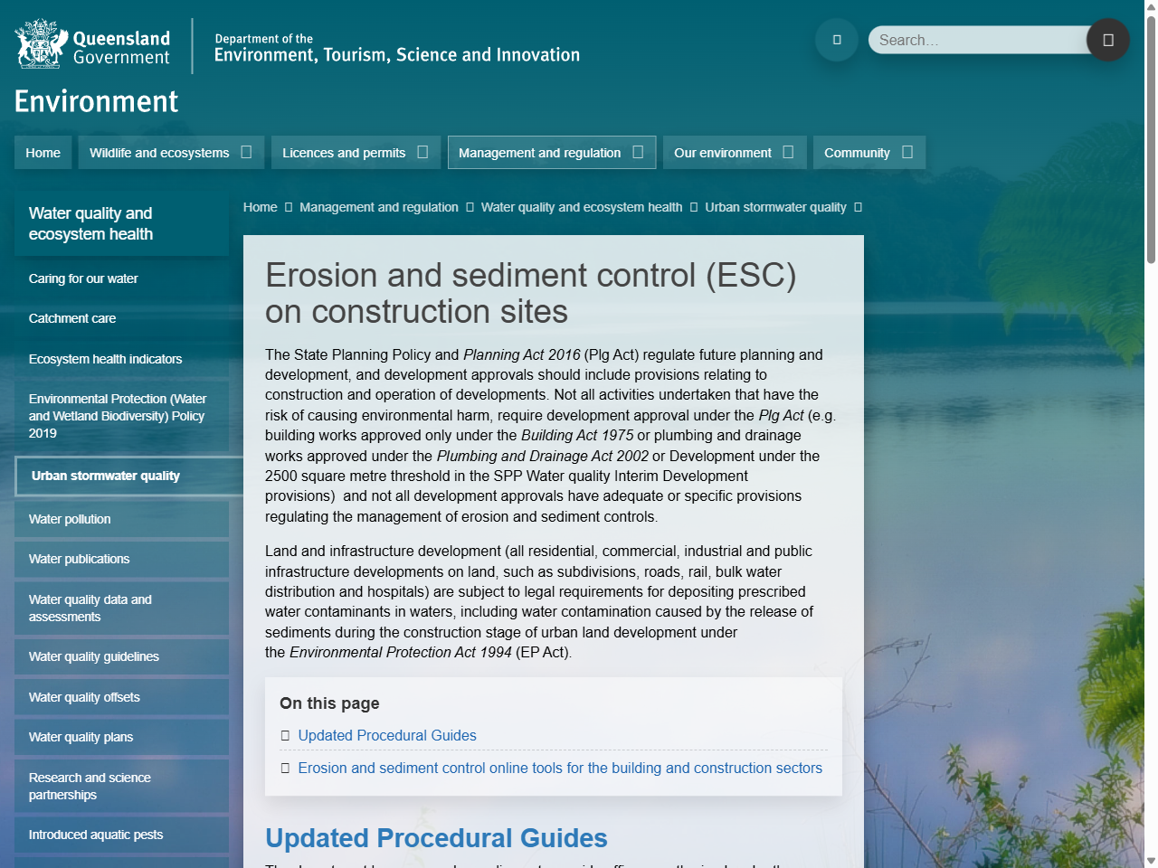This screenshot has height=868, width=1158.
Task: Expand the Our environment dropdown arrow
Action: coord(788,152)
